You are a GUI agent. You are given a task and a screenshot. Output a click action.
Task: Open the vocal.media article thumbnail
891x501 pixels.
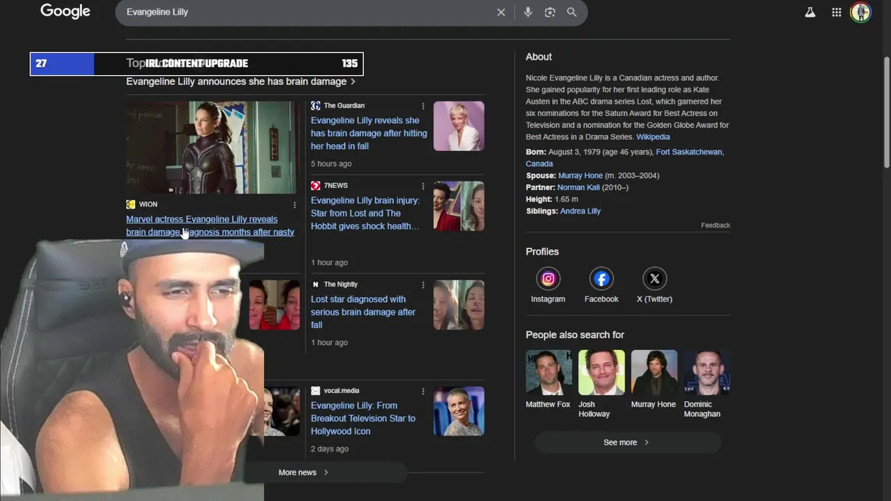(x=459, y=411)
